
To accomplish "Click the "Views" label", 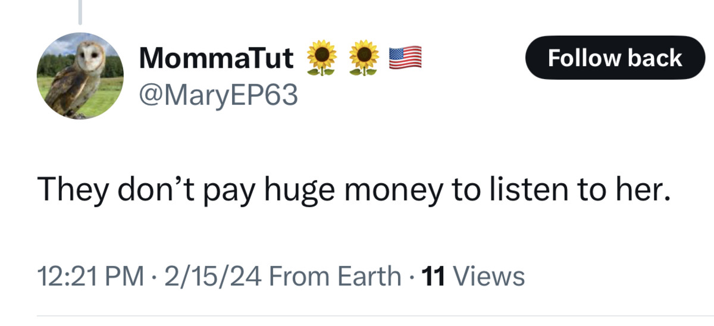I will 488,276.
